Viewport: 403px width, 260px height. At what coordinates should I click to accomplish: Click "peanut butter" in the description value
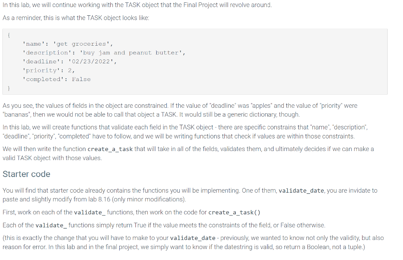[154, 53]
